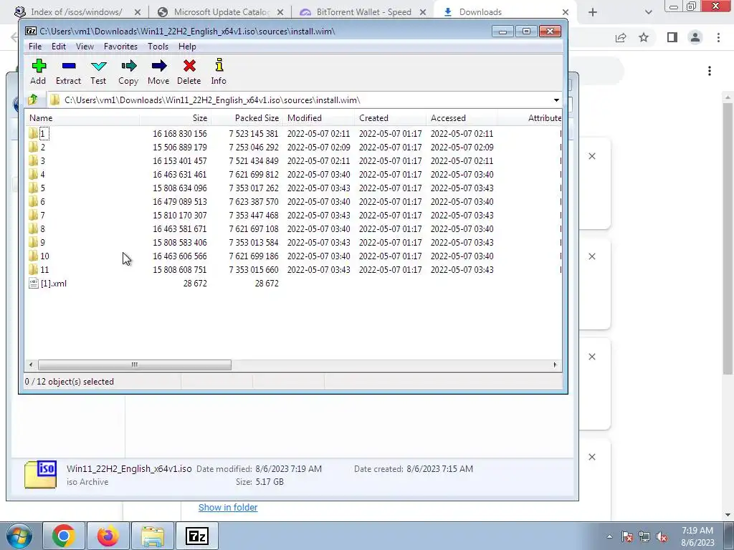Screen dimensions: 734x550
Task: Switch to BitTorrent Wallet tab
Action: [363, 12]
